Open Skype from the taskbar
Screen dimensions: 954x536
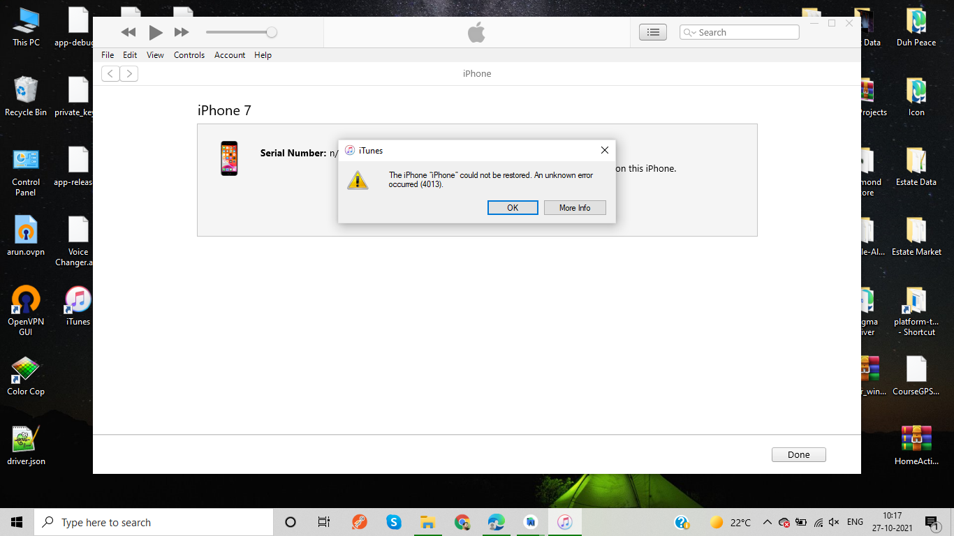pyautogui.click(x=394, y=522)
